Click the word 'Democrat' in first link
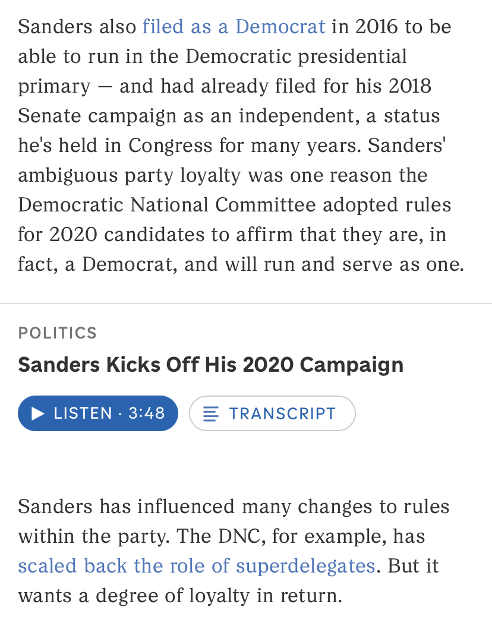Viewport: 492px width, 623px height. [280, 27]
